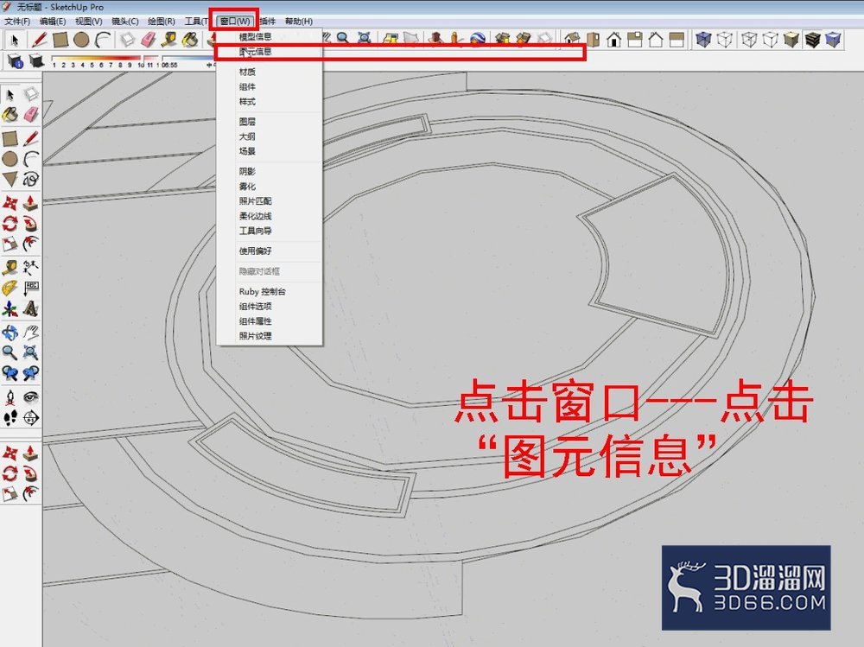The height and width of the screenshot is (647, 864).
Task: Open 样式 from the menu
Action: (269, 101)
